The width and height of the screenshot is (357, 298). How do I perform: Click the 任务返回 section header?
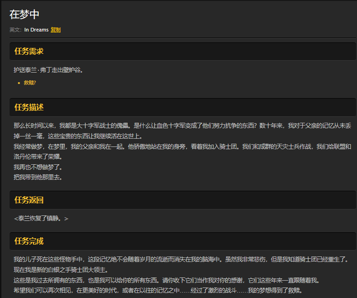[29, 200]
